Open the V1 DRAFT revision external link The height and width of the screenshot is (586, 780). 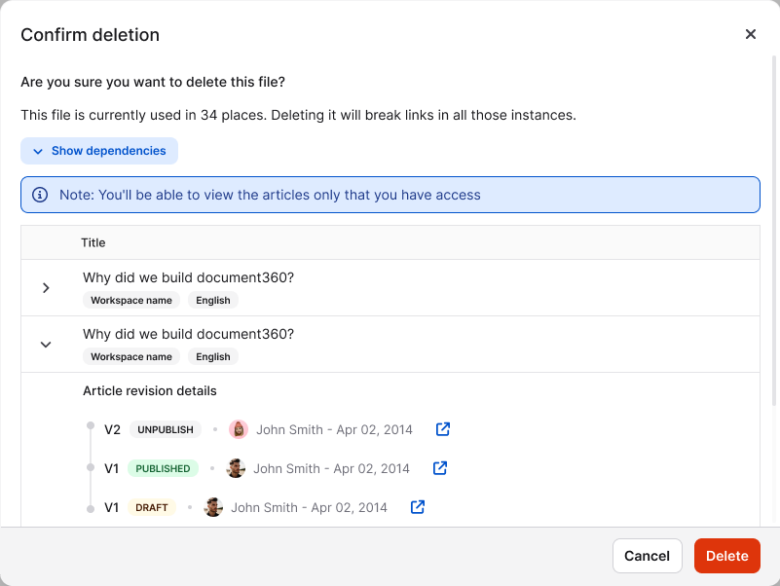418,507
